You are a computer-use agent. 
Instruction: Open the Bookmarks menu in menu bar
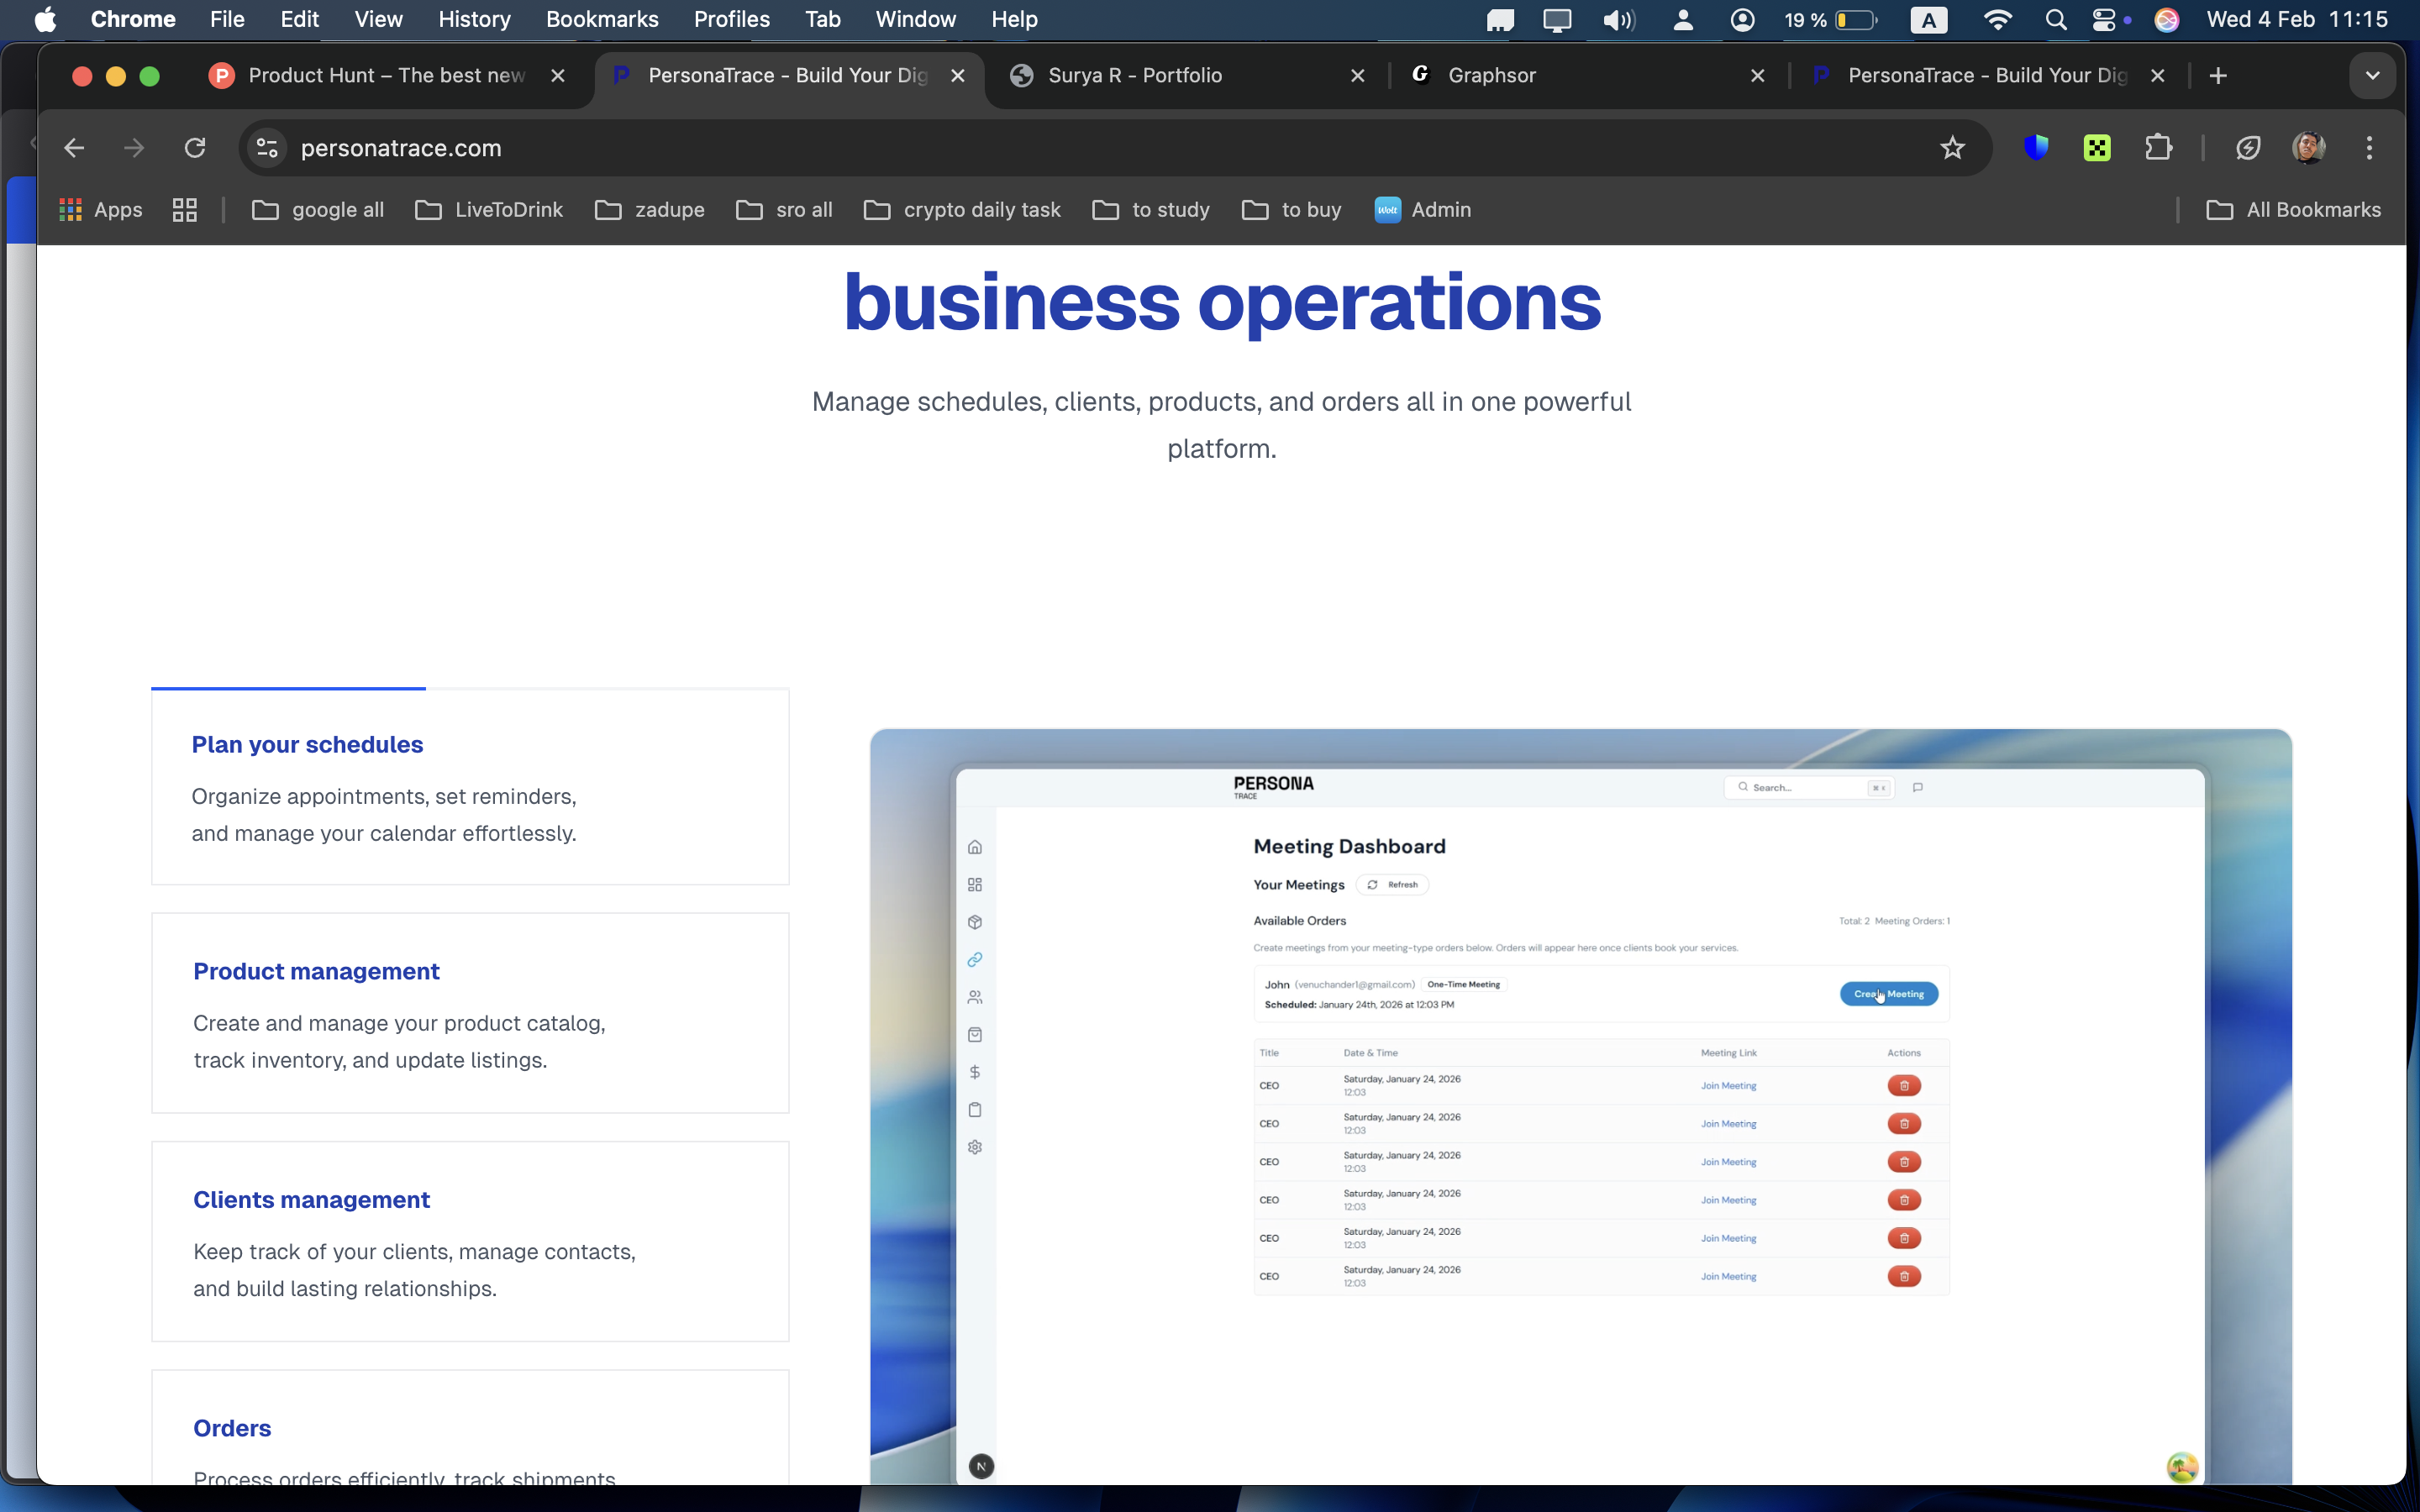[602, 19]
